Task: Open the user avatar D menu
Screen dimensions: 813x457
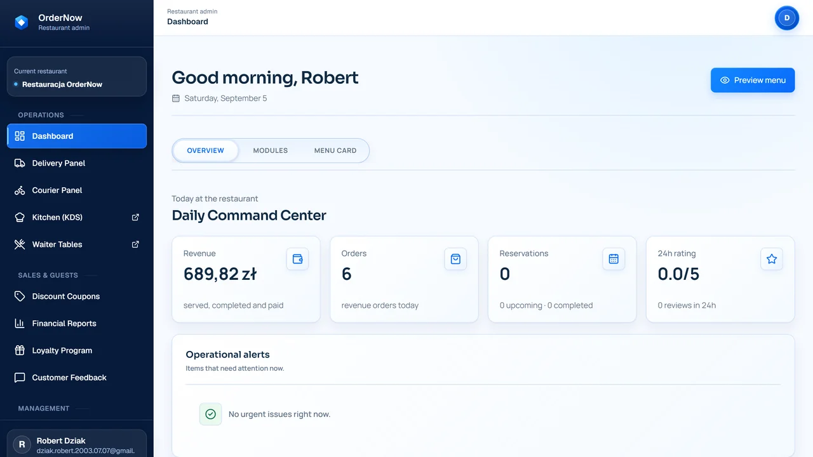Action: point(787,18)
